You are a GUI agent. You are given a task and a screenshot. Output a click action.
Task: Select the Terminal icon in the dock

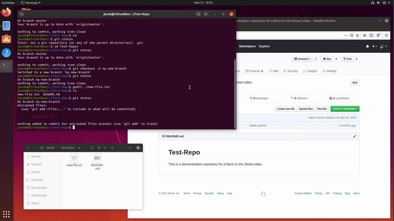coord(6,66)
